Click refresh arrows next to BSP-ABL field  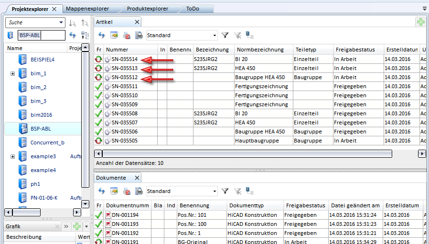(x=73, y=35)
